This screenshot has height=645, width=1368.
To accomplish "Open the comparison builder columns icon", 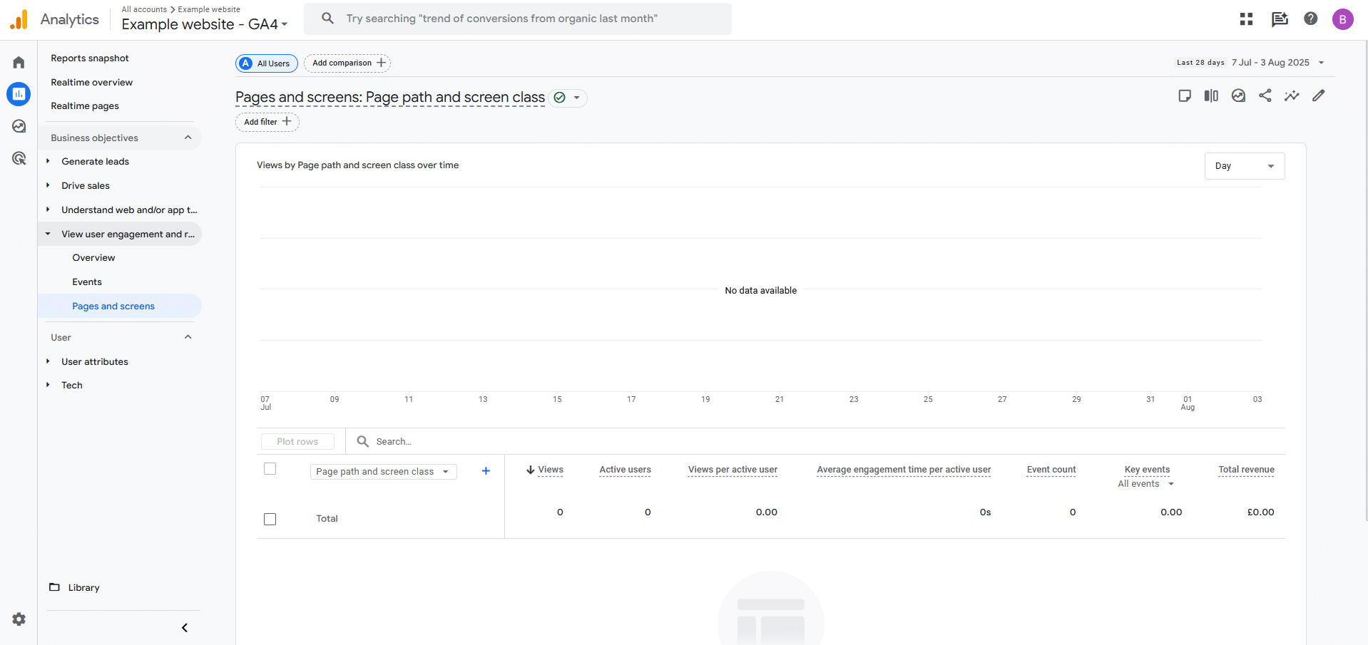I will [x=1211, y=95].
